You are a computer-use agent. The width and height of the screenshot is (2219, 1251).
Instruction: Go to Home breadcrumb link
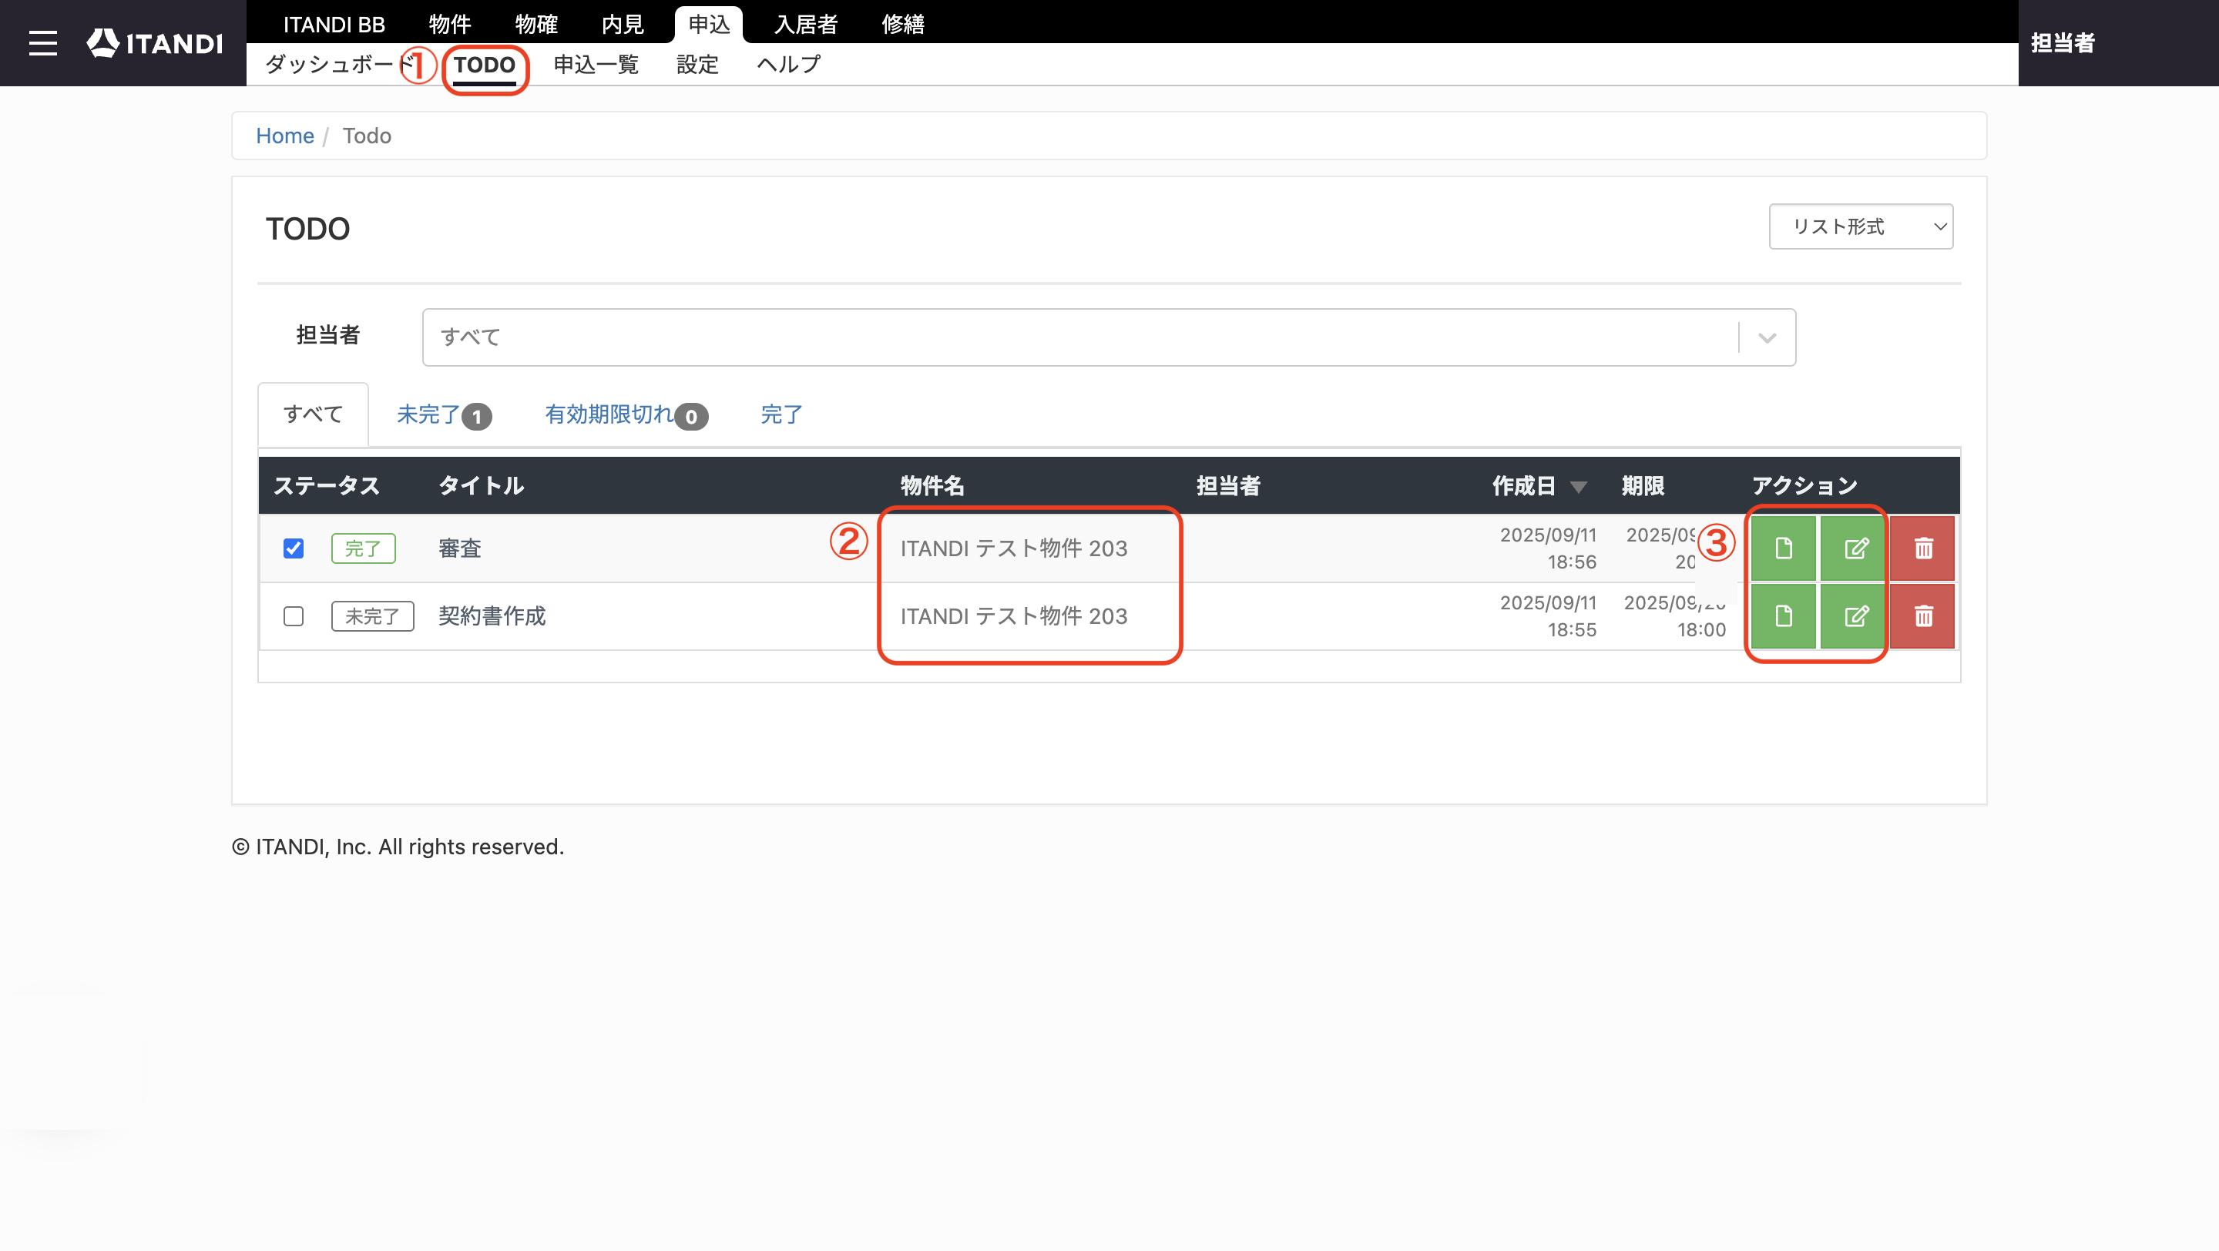285,136
